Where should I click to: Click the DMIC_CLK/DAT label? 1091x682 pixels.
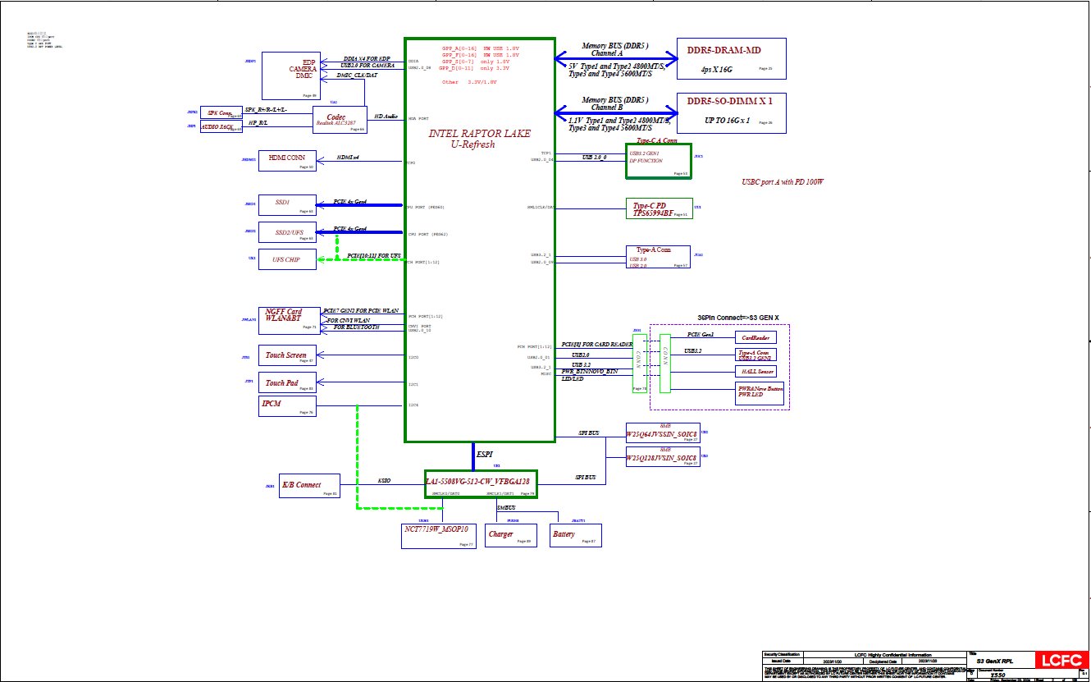click(x=358, y=75)
